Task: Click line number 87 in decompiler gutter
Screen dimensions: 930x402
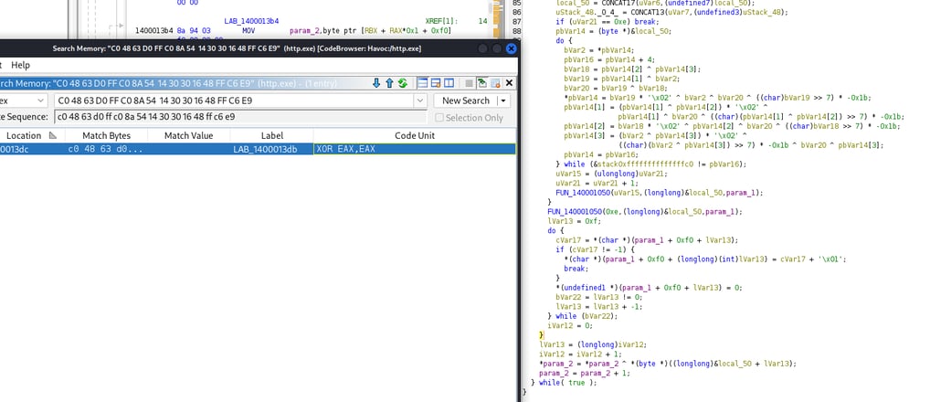Action: (x=516, y=22)
